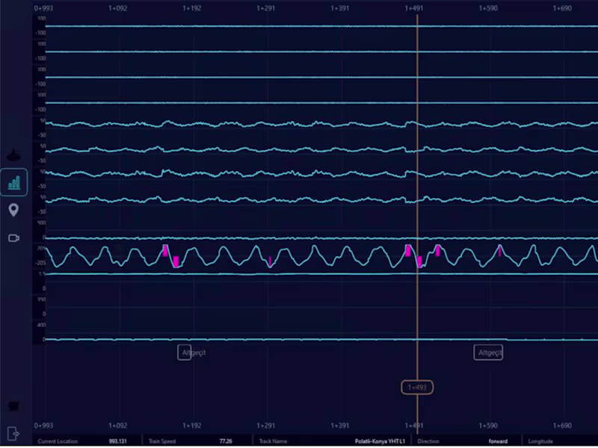The width and height of the screenshot is (598, 448).
Task: Click track name Polatli-Konya YHT L1
Action: click(x=380, y=441)
